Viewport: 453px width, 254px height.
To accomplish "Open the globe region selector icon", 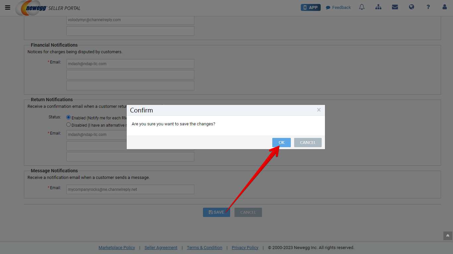I will click(412, 7).
